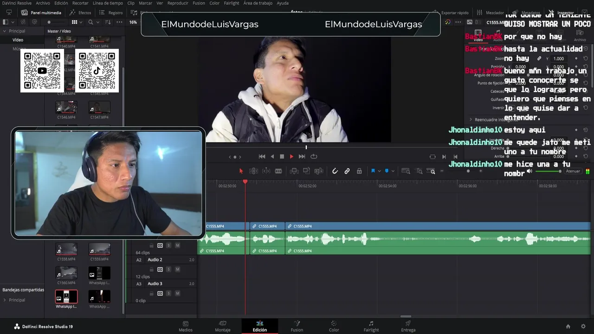Play the timeline in reverse
This screenshot has width=594, height=334.
[272, 157]
